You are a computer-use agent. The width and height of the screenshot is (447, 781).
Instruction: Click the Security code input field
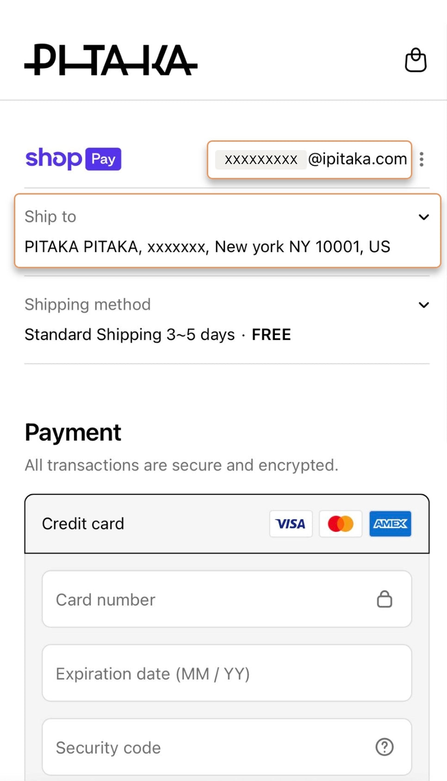pyautogui.click(x=208, y=747)
